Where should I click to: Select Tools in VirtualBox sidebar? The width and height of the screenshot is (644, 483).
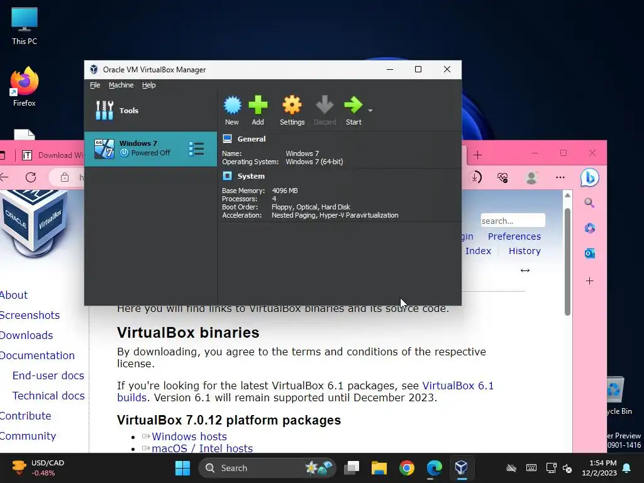click(150, 111)
